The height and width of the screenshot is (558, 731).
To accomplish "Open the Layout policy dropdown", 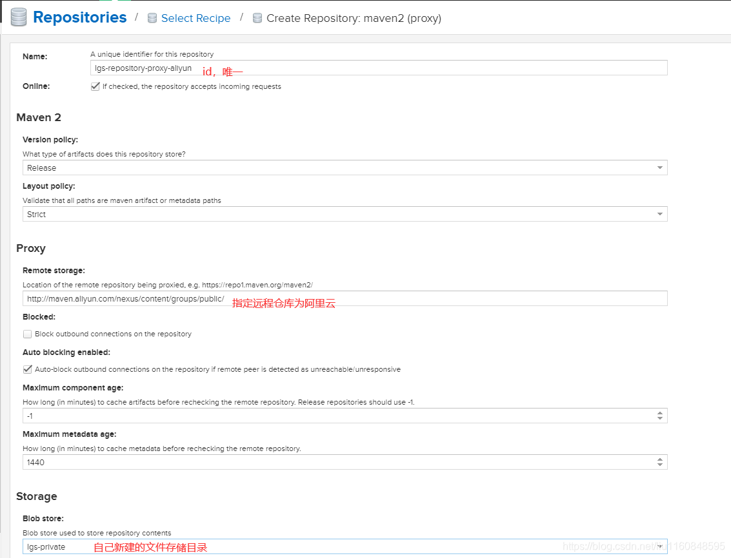I will point(345,215).
